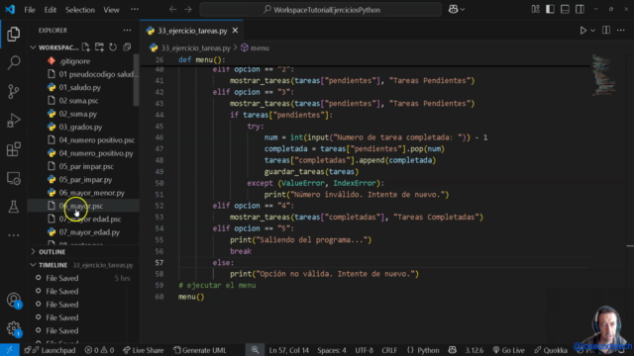This screenshot has width=634, height=356.
Task: Click the command center search box
Action: coord(321,9)
